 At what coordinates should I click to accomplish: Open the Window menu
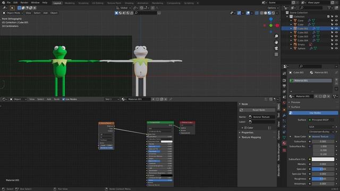click(35, 3)
